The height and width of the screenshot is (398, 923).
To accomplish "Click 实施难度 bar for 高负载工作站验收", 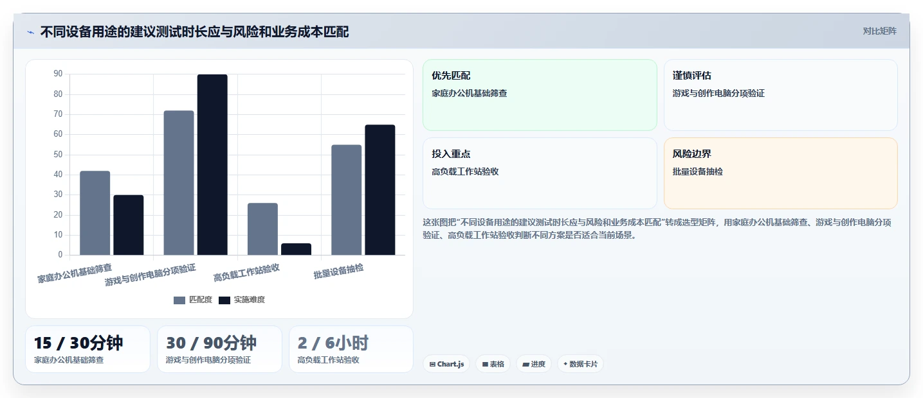I will [296, 249].
